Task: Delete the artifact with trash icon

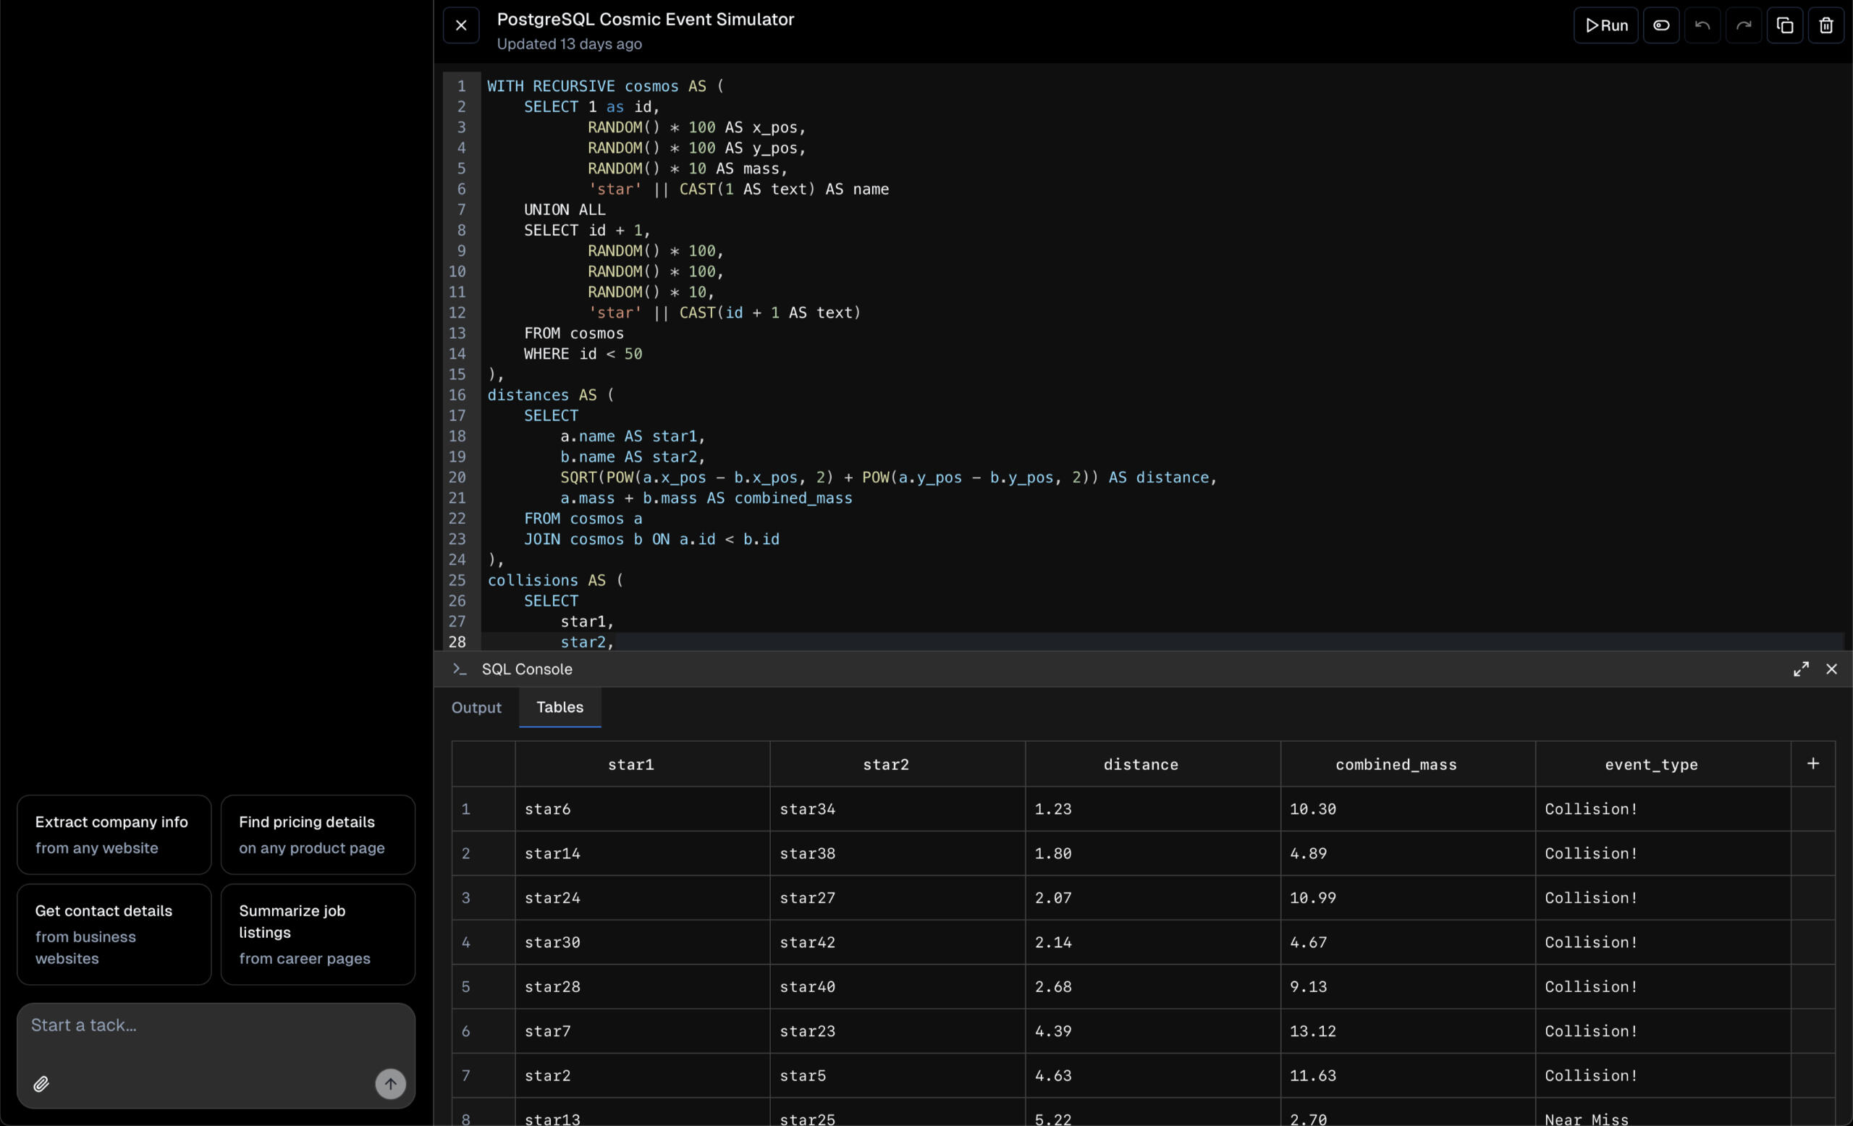Action: [x=1826, y=25]
